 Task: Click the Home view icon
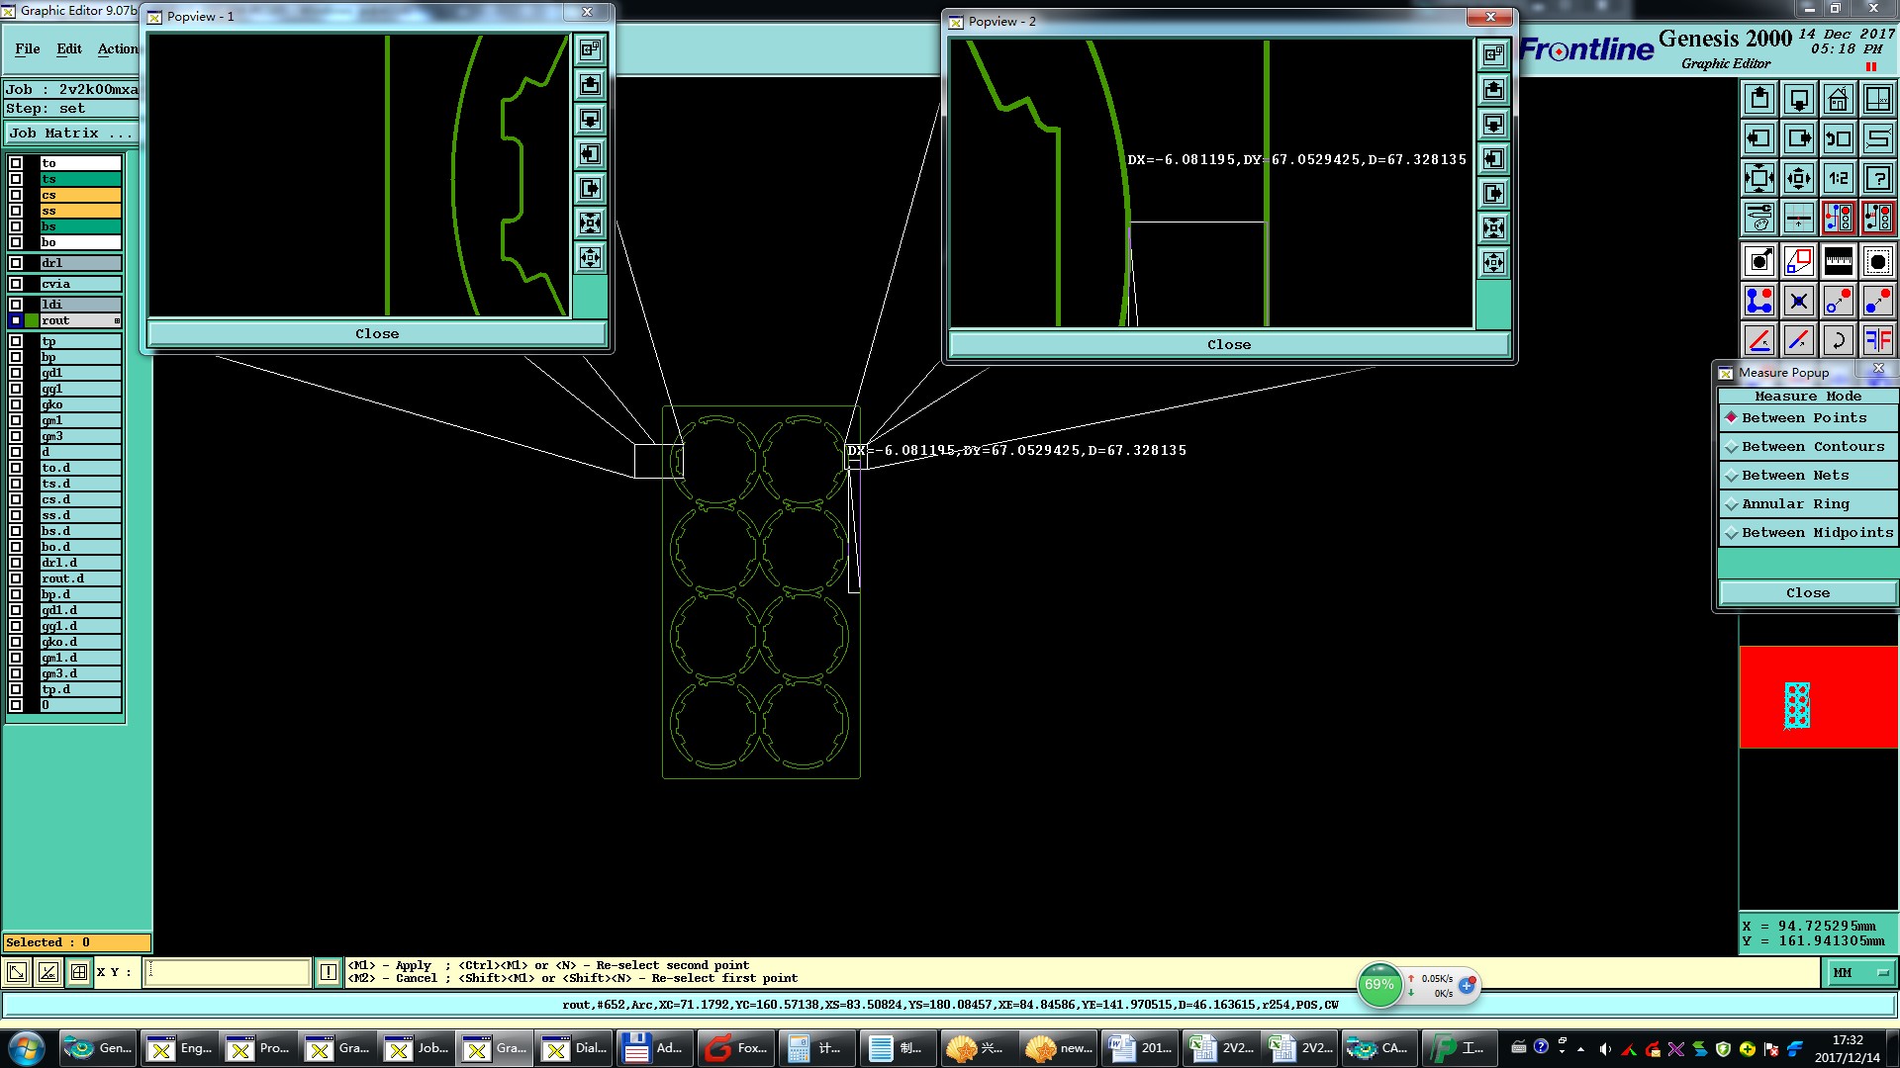[x=1838, y=99]
